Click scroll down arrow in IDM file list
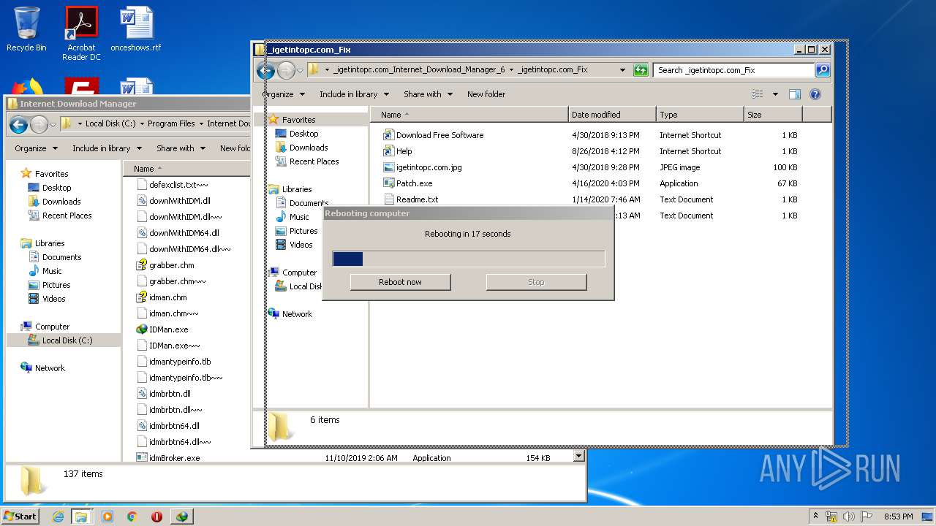Image resolution: width=936 pixels, height=526 pixels. pos(578,457)
